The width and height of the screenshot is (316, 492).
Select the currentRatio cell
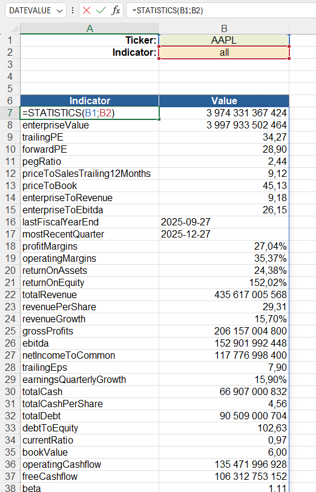pyautogui.click(x=90, y=440)
